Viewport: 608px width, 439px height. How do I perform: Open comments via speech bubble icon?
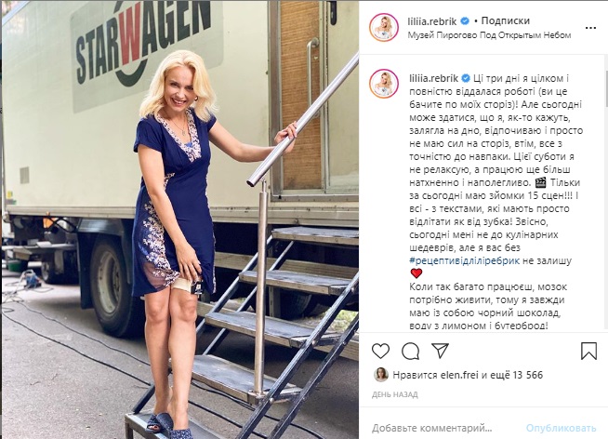(410, 352)
